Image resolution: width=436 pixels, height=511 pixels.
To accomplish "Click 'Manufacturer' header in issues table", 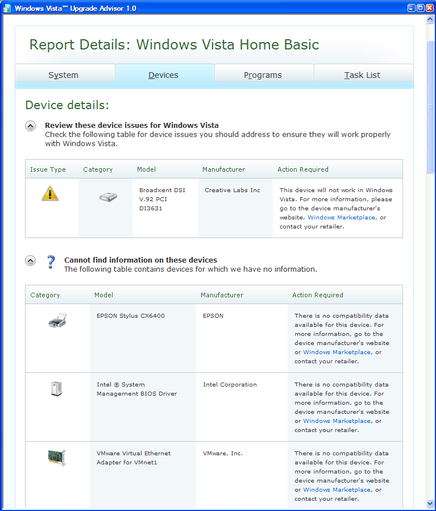I will (x=223, y=169).
